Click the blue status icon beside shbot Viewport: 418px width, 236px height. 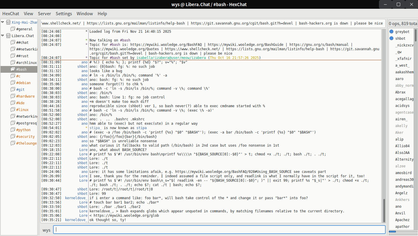(x=391, y=38)
